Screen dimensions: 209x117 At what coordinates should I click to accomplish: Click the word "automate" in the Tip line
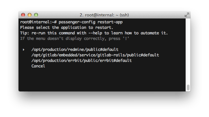pyautogui.click(x=150, y=33)
